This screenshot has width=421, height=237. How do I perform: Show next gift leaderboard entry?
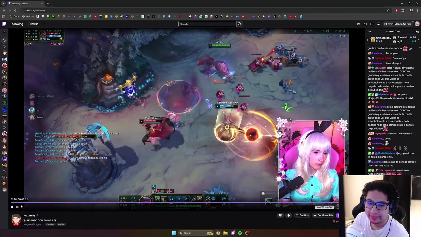click(419, 40)
